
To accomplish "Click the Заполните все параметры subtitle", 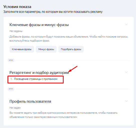I will pos(53,12).
